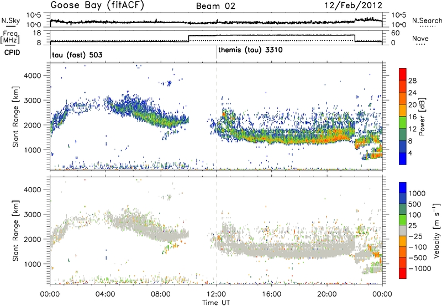Click the '18' tick on the frequency axis

(x=37, y=33)
